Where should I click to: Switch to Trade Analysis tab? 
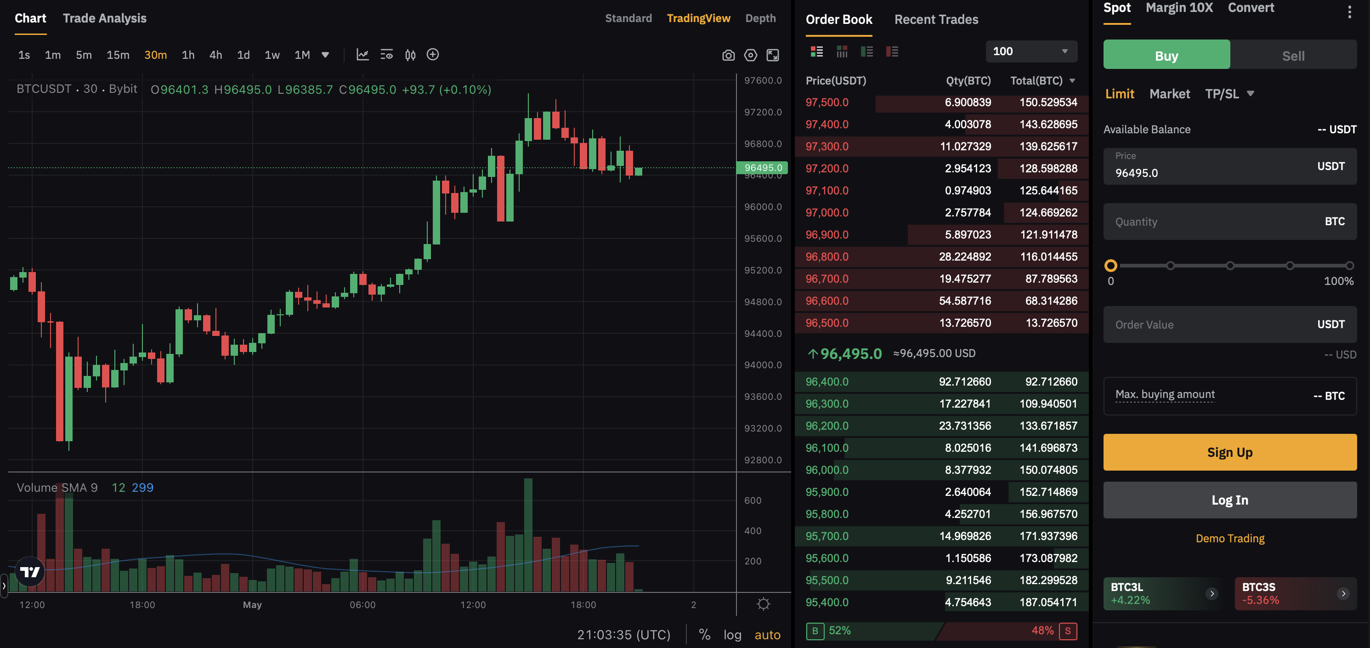click(104, 18)
